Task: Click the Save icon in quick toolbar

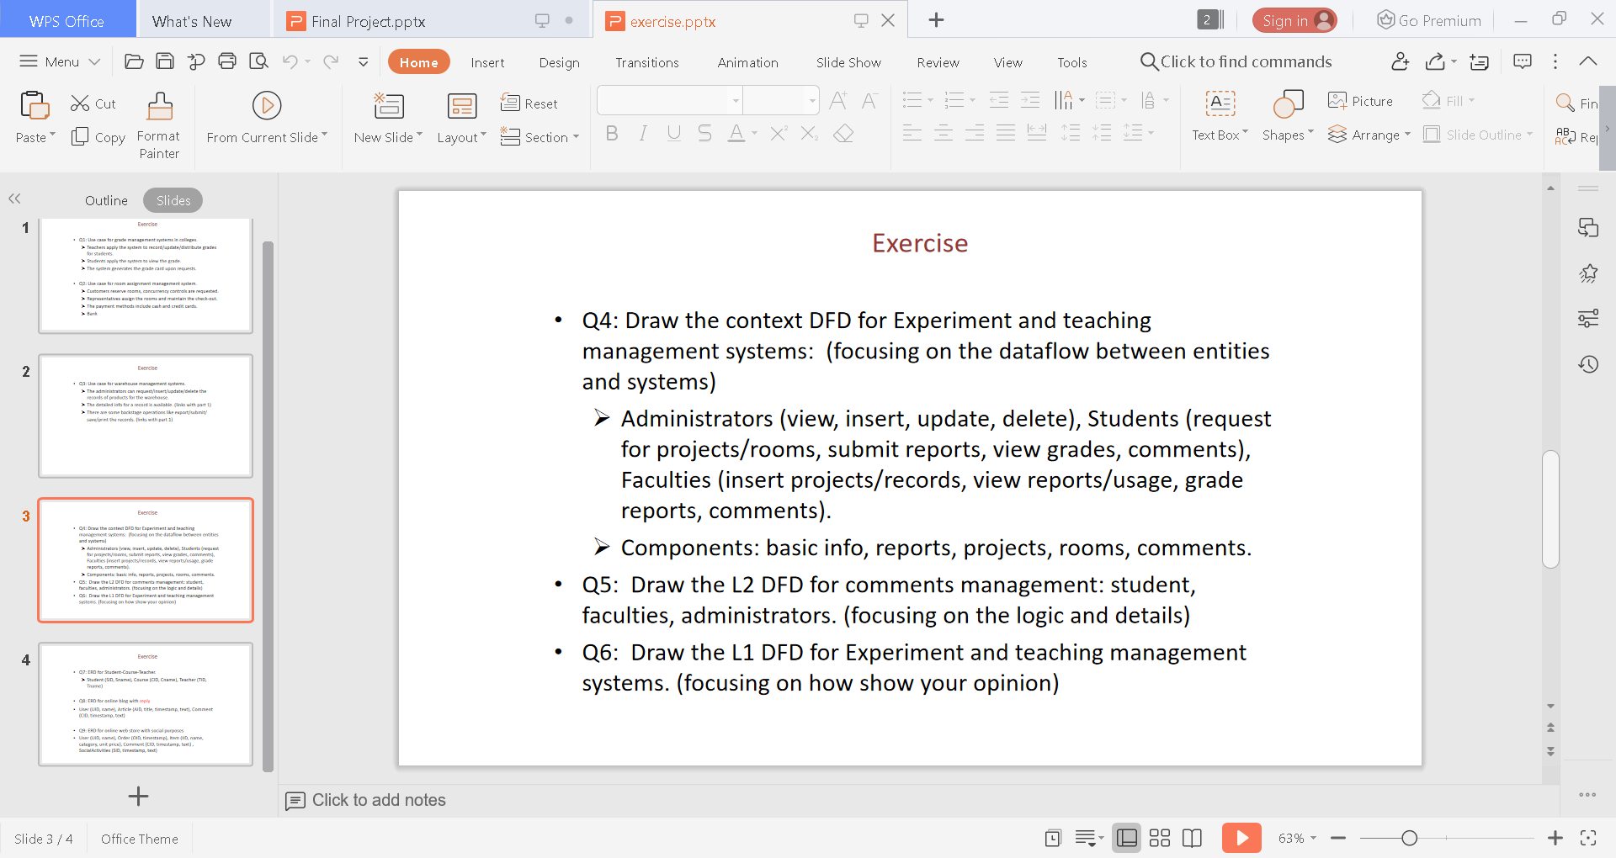Action: (165, 61)
